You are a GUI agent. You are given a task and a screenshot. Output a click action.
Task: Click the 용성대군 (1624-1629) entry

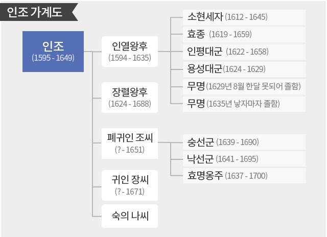244,69
